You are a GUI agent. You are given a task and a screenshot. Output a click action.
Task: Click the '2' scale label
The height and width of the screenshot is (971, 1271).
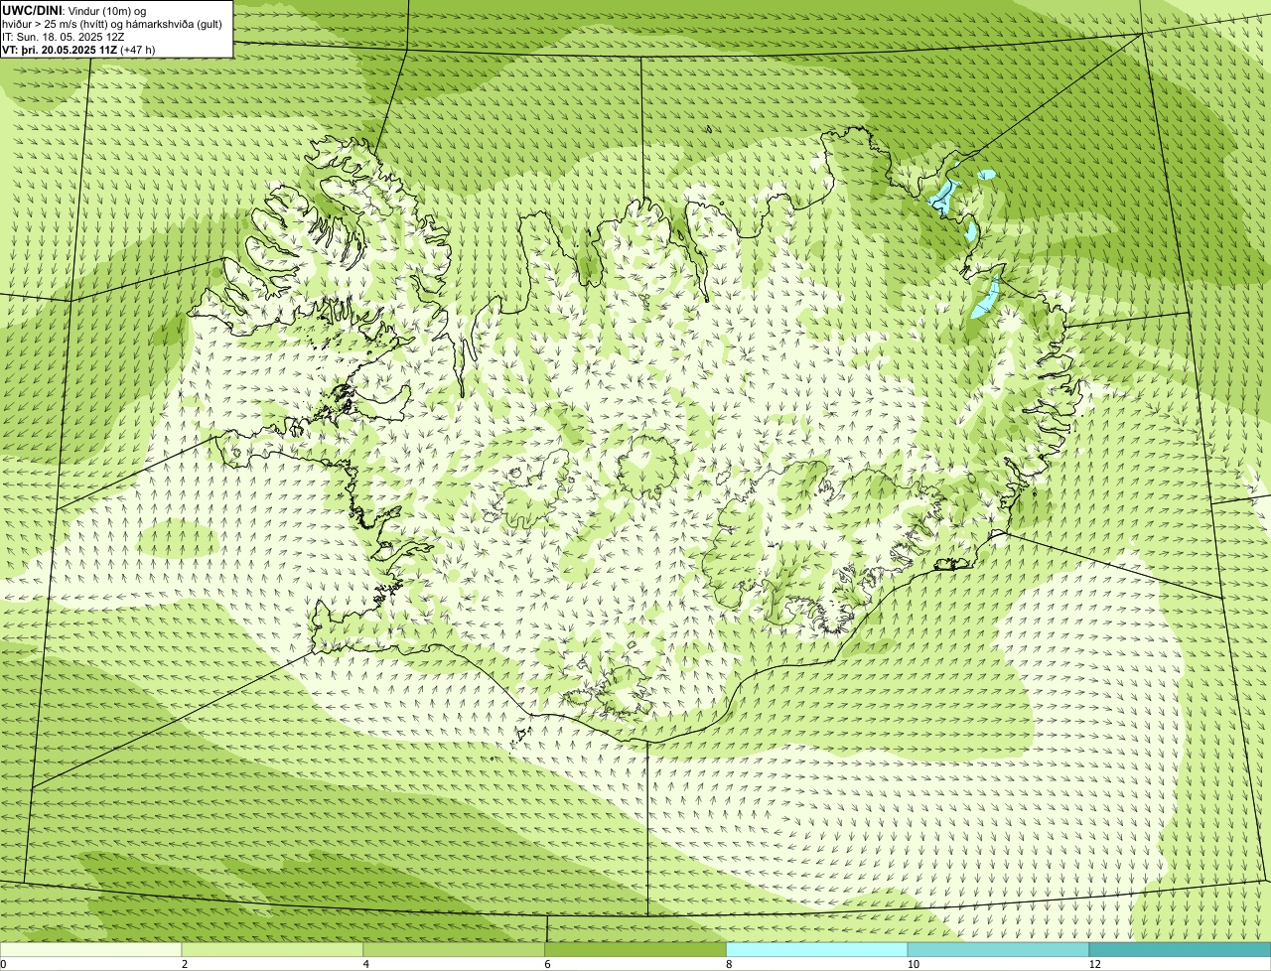[185, 964]
